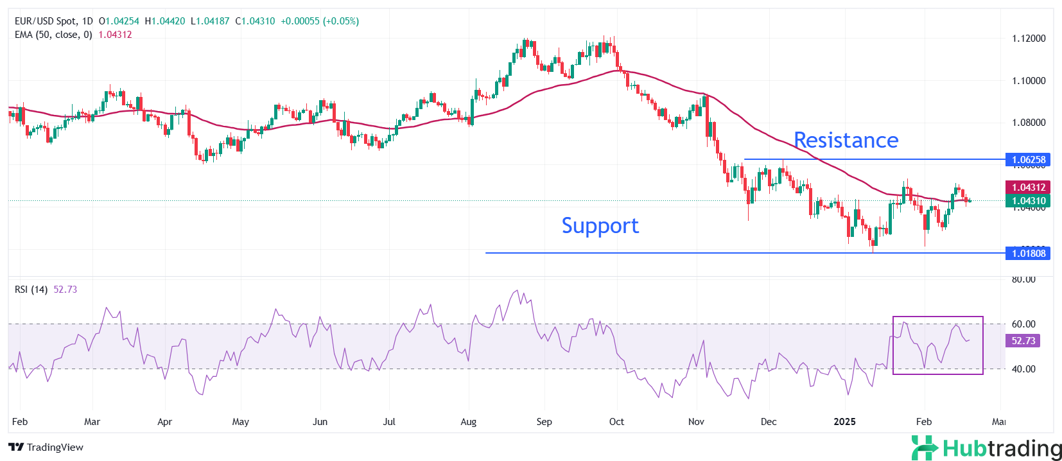Click the 1.06258 resistance price label
This screenshot has height=461, width=1062.
(1028, 159)
